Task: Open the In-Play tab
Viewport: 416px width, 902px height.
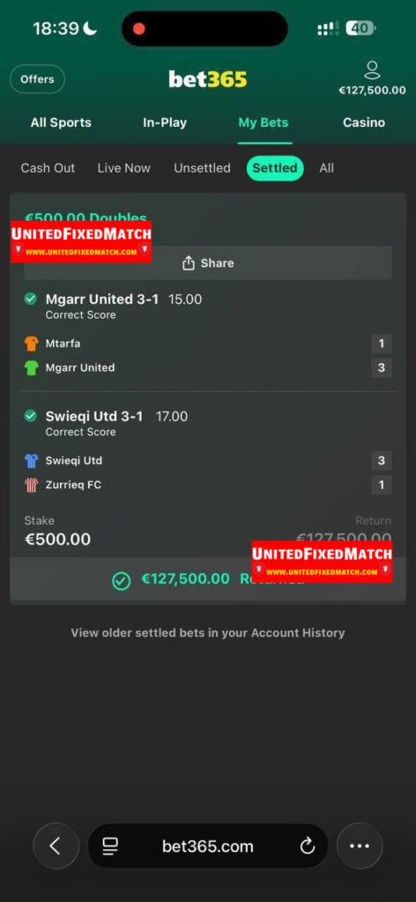Action: coord(165,122)
